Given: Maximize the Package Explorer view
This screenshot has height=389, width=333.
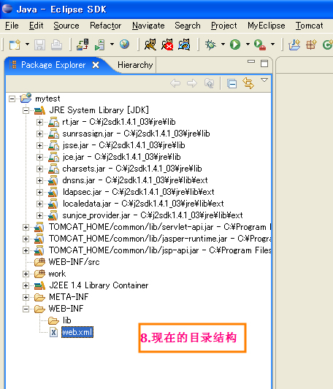Looking at the screenshot, I should click(264, 63).
